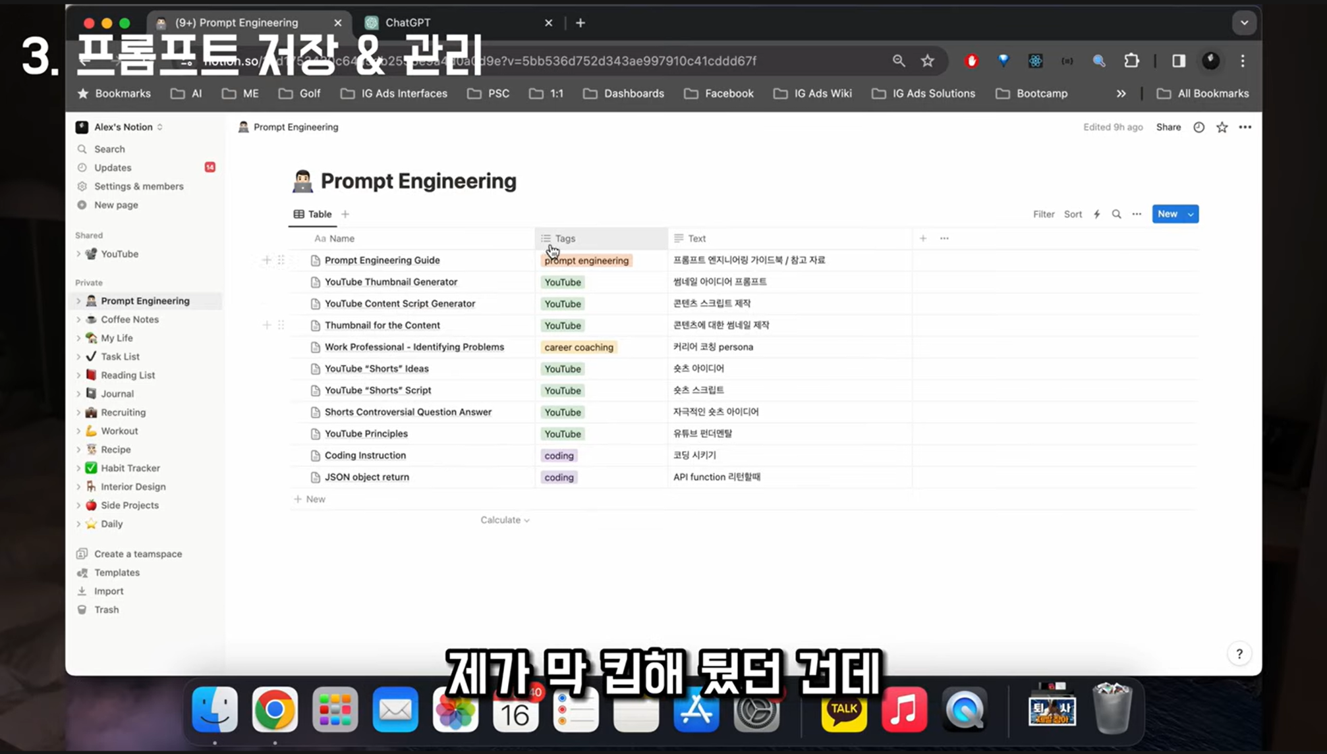Open the view options three-dot menu
The width and height of the screenshot is (1327, 754).
click(1137, 214)
